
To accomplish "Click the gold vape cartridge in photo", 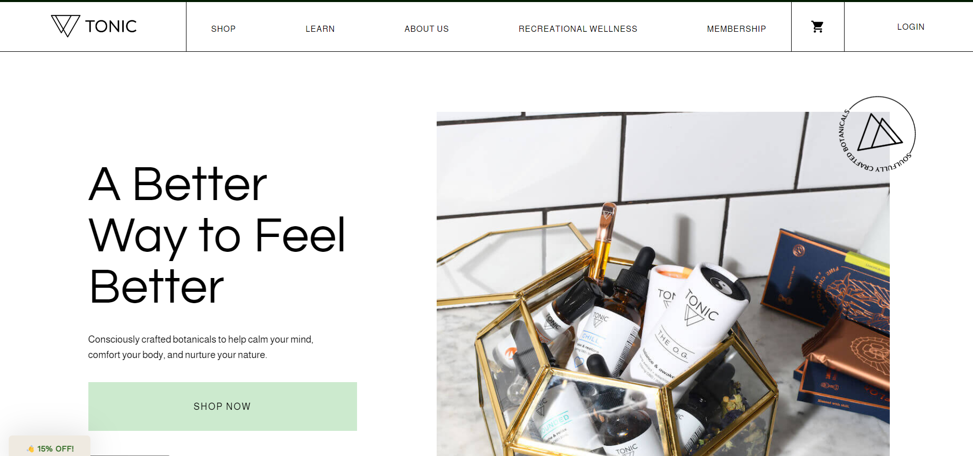I will (x=602, y=241).
